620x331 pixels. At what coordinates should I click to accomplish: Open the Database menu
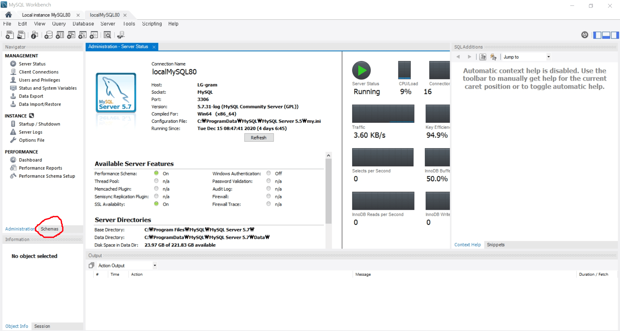[x=83, y=24]
